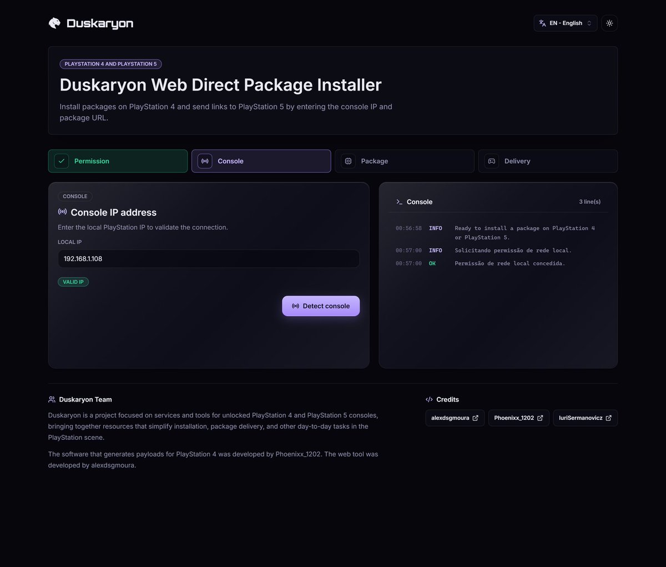This screenshot has width=666, height=567.
Task: Click the chip icon on Package step
Action: (x=348, y=161)
